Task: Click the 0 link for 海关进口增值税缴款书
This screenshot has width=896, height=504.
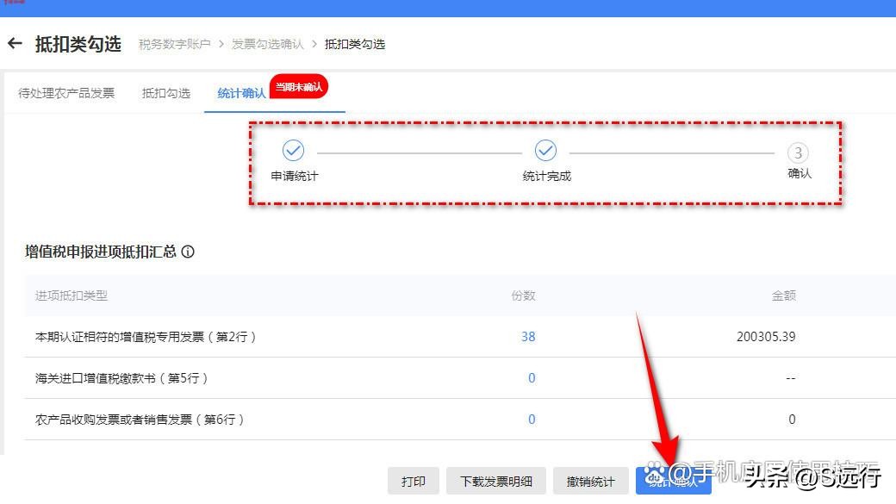Action: coord(532,378)
